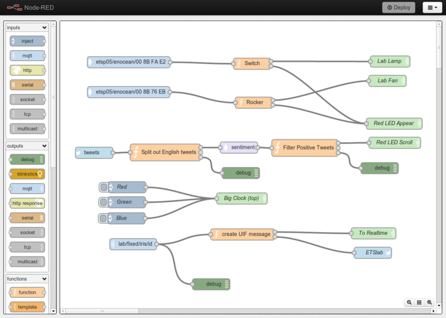
Task: Click the zoom out magnifier icon
Action: [409, 302]
